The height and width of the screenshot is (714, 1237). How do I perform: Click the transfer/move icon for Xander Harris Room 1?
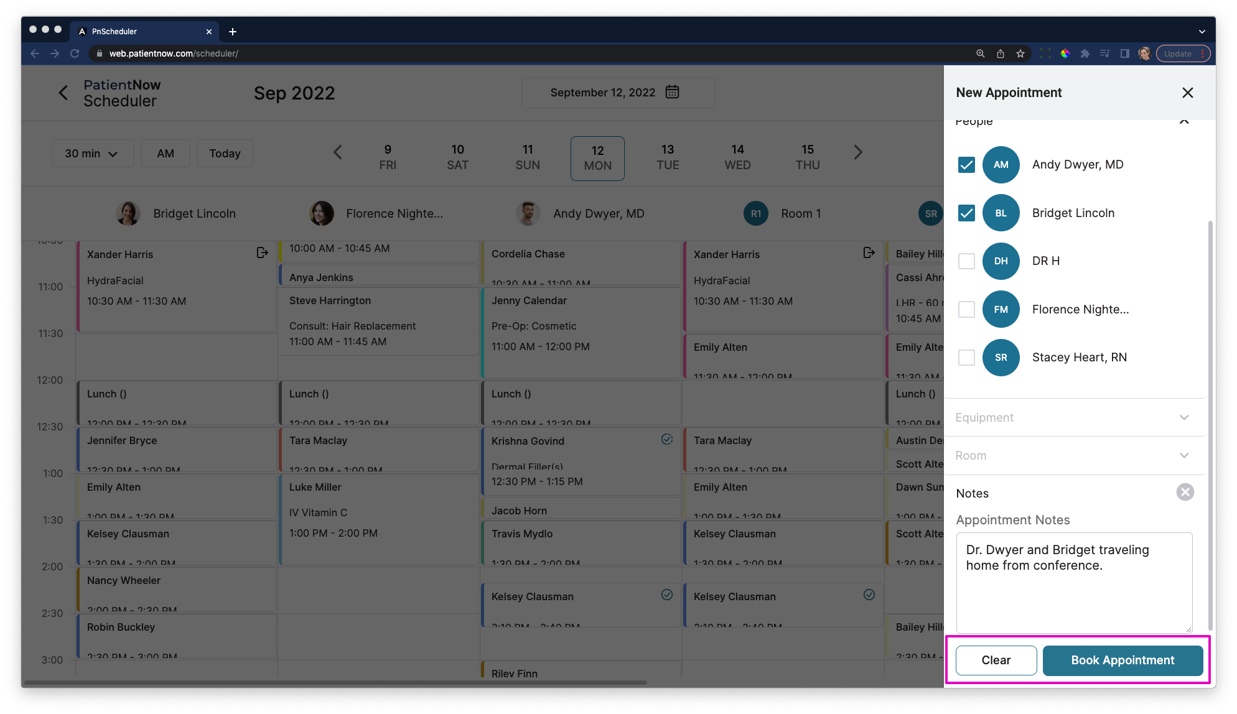coord(871,253)
